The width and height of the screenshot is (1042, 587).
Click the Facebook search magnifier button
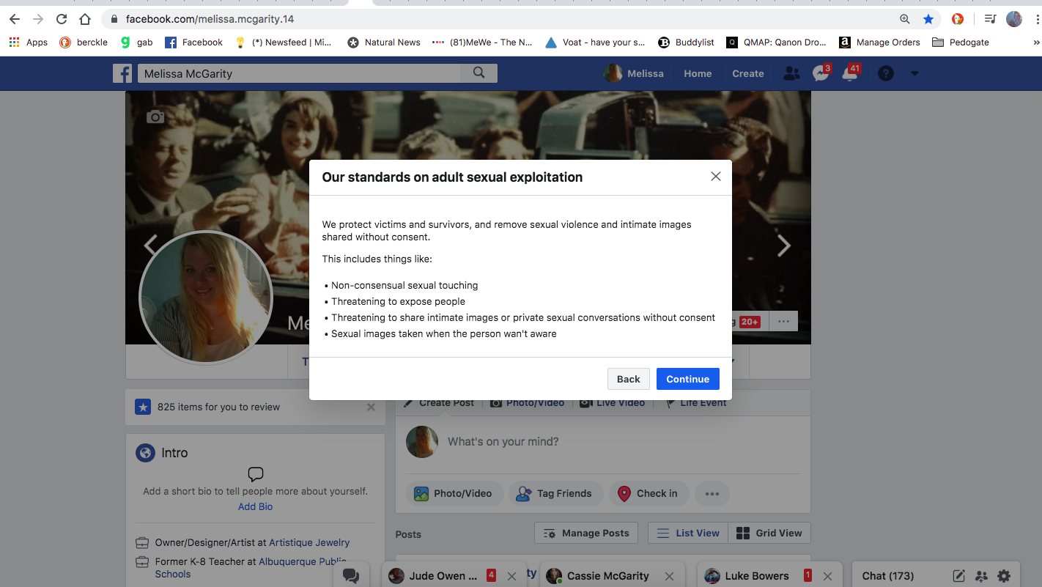tap(479, 73)
